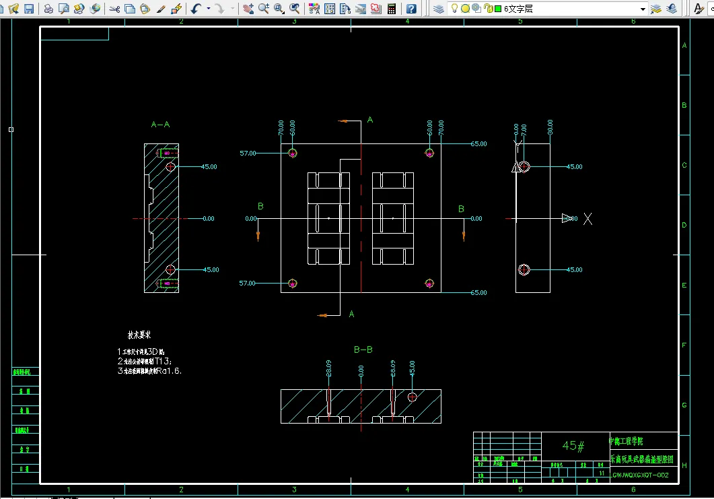Open the Properties palette
714x499 pixels.
(314, 8)
